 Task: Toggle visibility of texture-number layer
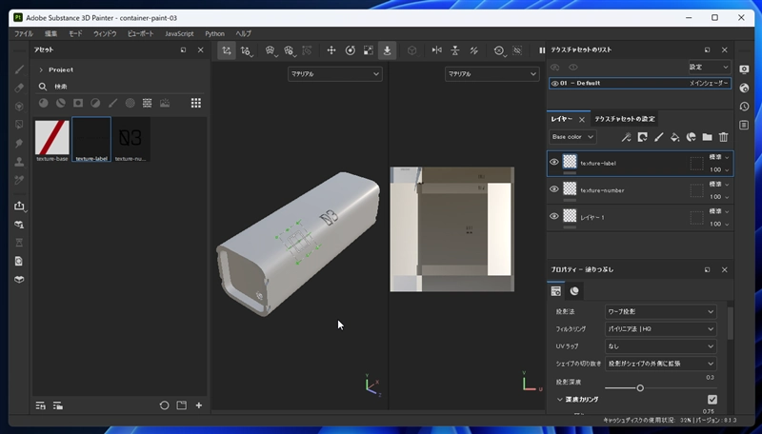pos(554,189)
